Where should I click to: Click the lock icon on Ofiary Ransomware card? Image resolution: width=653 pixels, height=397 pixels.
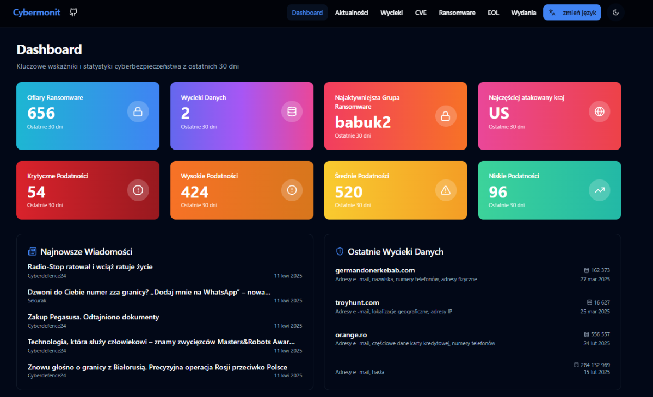click(138, 111)
